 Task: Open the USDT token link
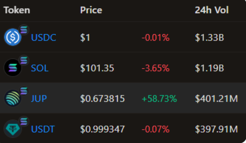[x=43, y=129]
